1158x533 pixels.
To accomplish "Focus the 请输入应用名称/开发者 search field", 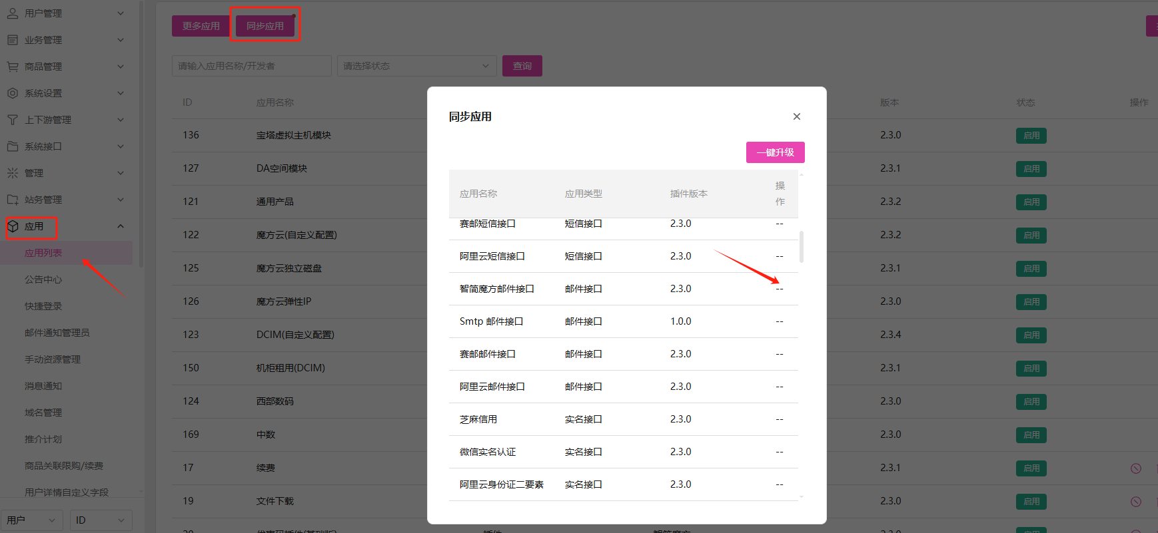I will (252, 66).
